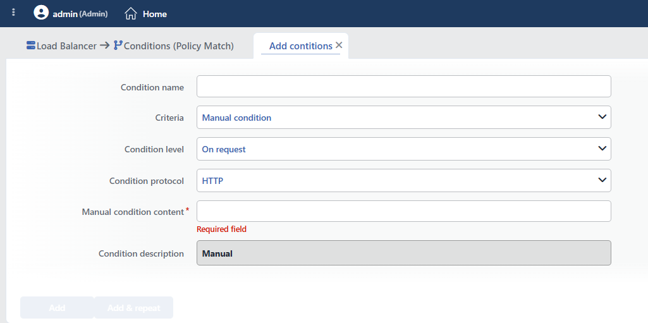Open Conditions (Policy Match) breadcrumb
Image resolution: width=648 pixels, height=323 pixels.
pyautogui.click(x=179, y=46)
